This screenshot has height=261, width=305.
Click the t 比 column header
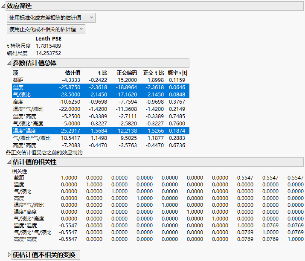tap(103, 73)
